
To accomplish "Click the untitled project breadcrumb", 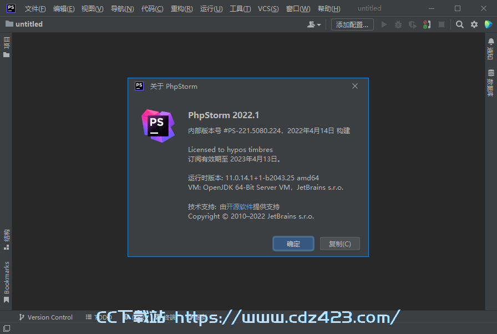I will [24, 24].
